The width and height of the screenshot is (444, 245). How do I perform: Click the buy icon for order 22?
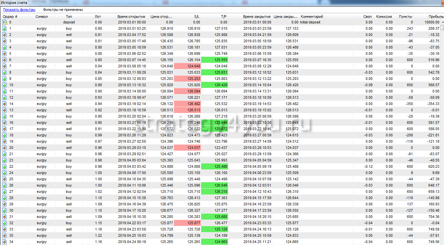(5, 167)
